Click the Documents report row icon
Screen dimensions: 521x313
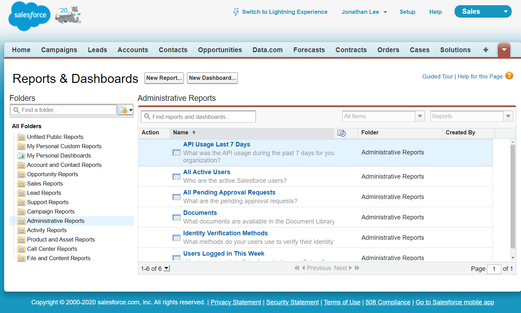coord(176,217)
